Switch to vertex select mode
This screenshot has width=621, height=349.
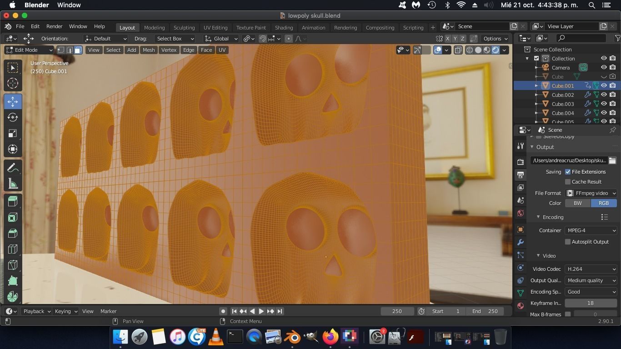point(62,50)
